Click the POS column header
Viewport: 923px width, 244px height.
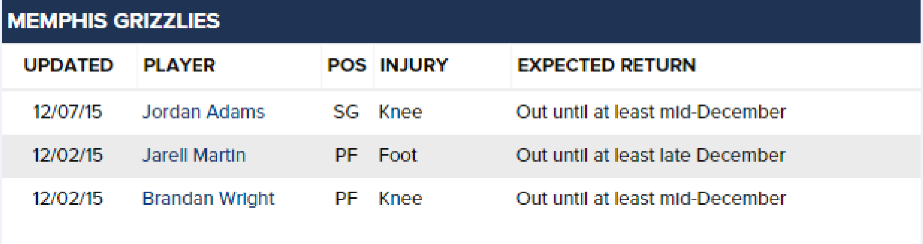pos(347,66)
